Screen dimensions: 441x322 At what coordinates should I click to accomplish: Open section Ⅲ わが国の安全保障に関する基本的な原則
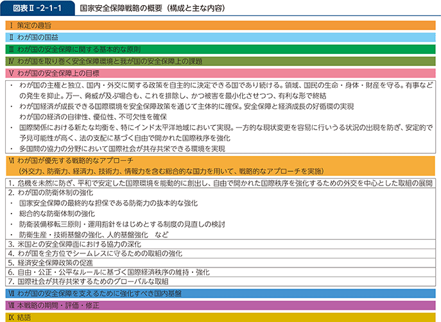pos(220,49)
